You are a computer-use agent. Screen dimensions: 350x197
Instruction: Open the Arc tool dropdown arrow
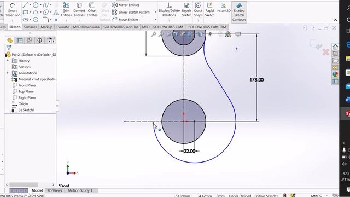tap(40, 12)
